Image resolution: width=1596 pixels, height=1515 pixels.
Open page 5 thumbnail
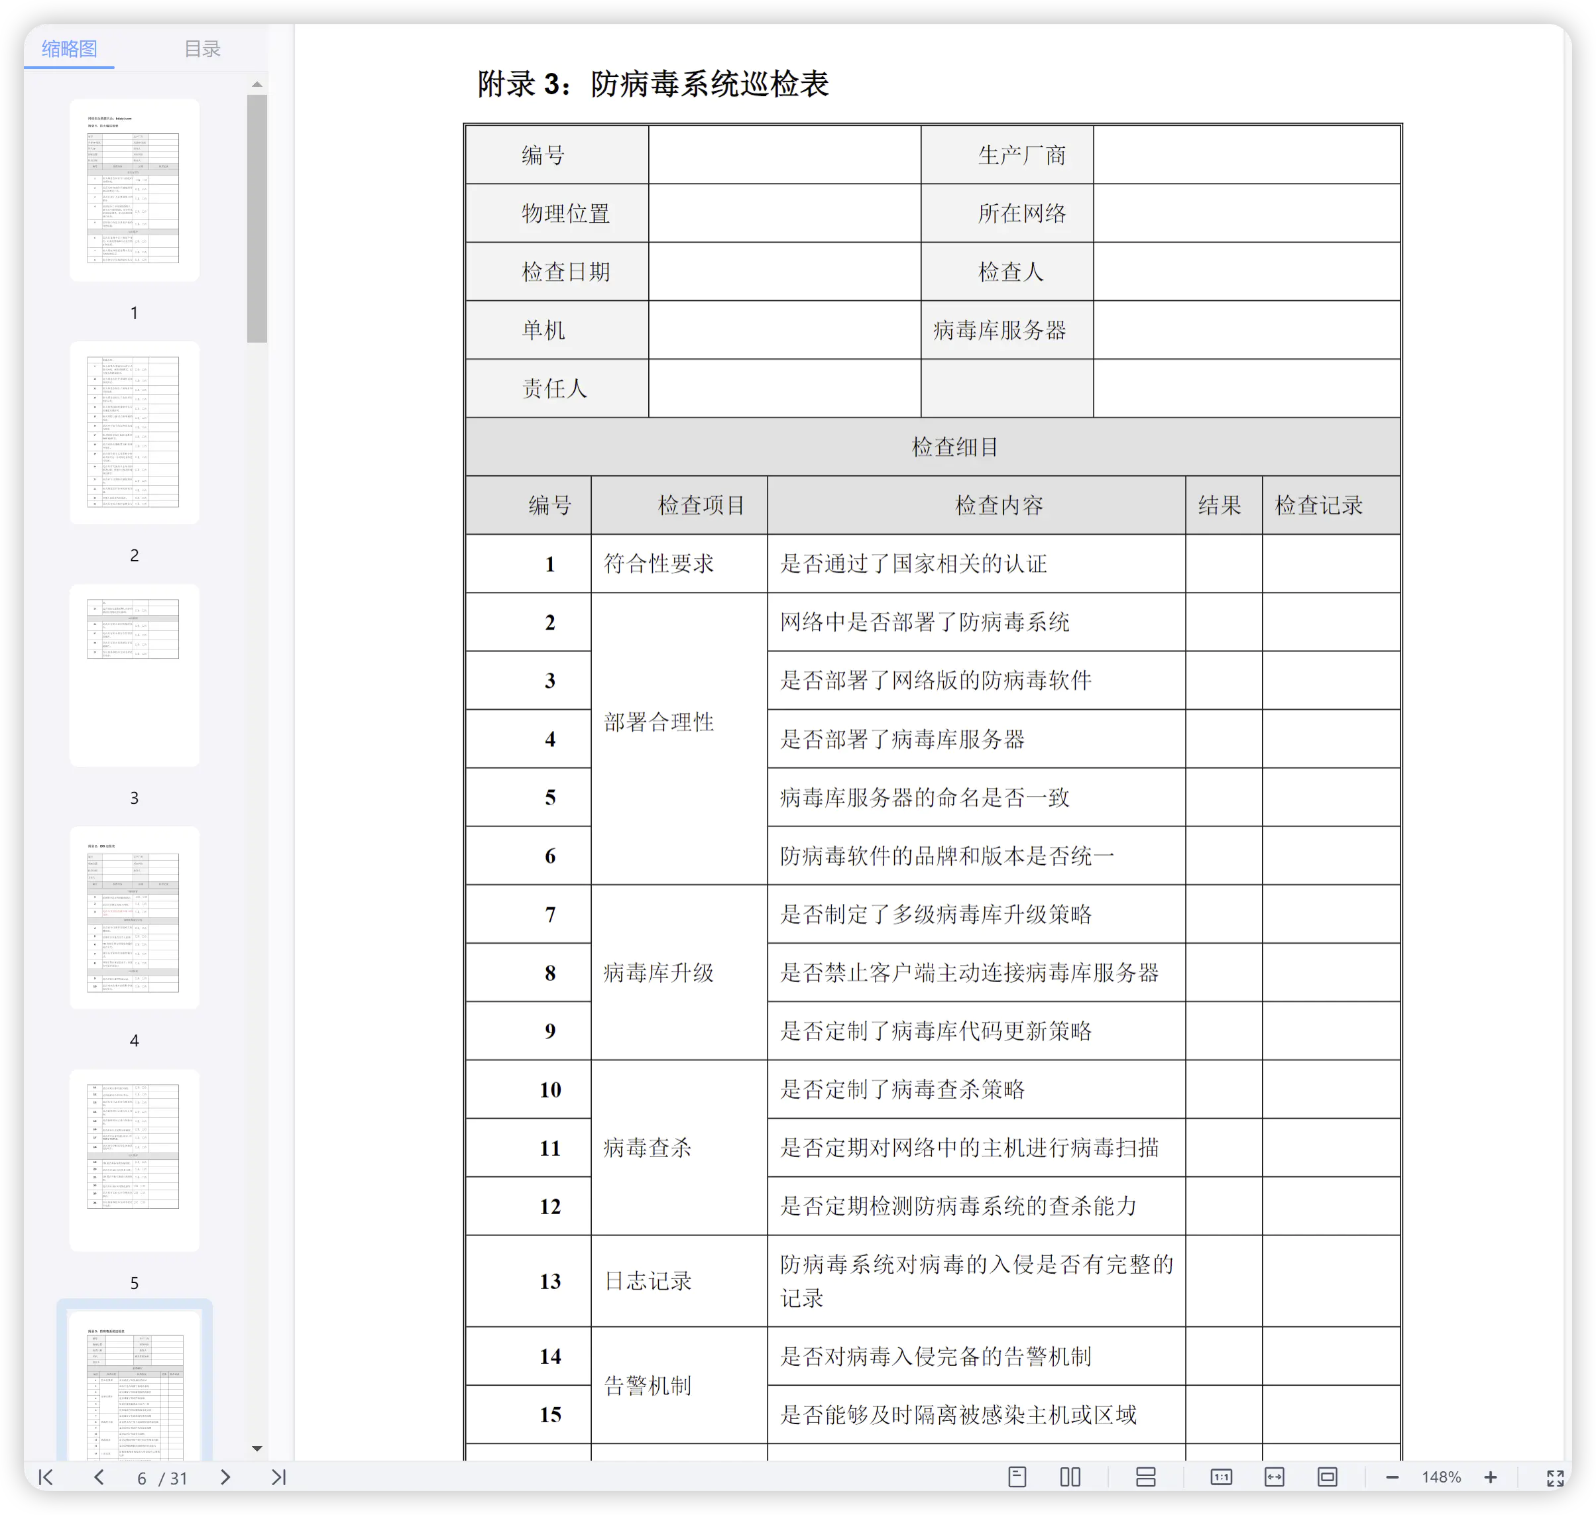(x=134, y=1160)
